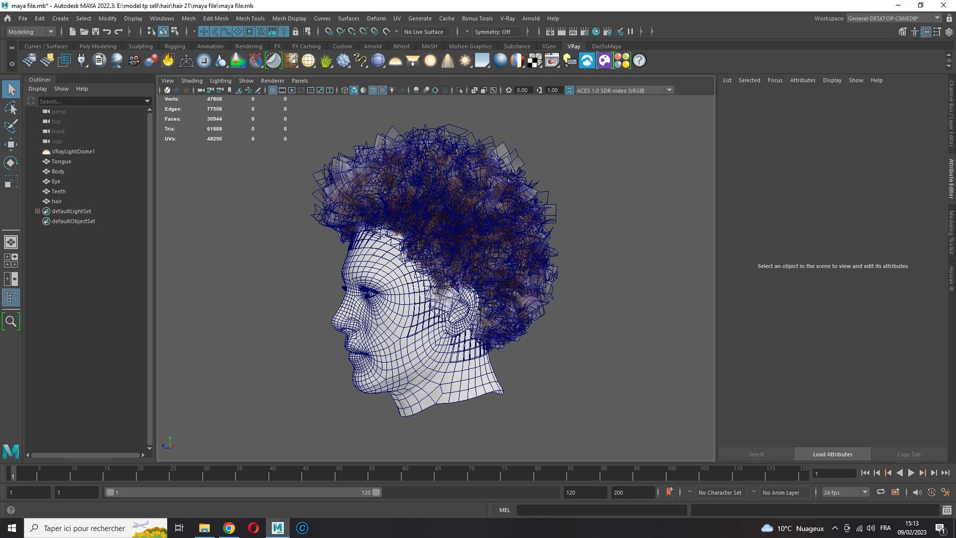Image resolution: width=956 pixels, height=538 pixels.
Task: Click the Open Scene folder icon
Action: coord(84,32)
